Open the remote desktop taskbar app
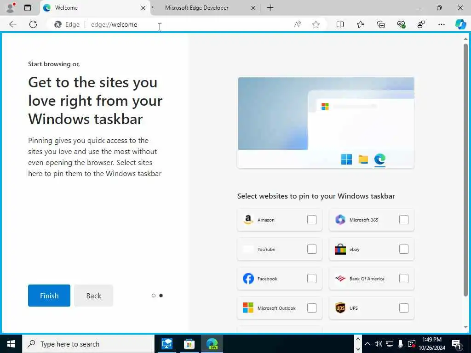The height and width of the screenshot is (353, 471). click(x=167, y=344)
